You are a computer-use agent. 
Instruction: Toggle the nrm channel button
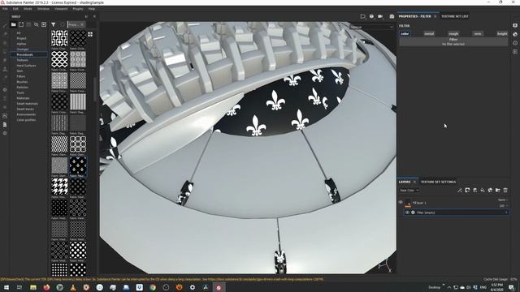pos(478,33)
